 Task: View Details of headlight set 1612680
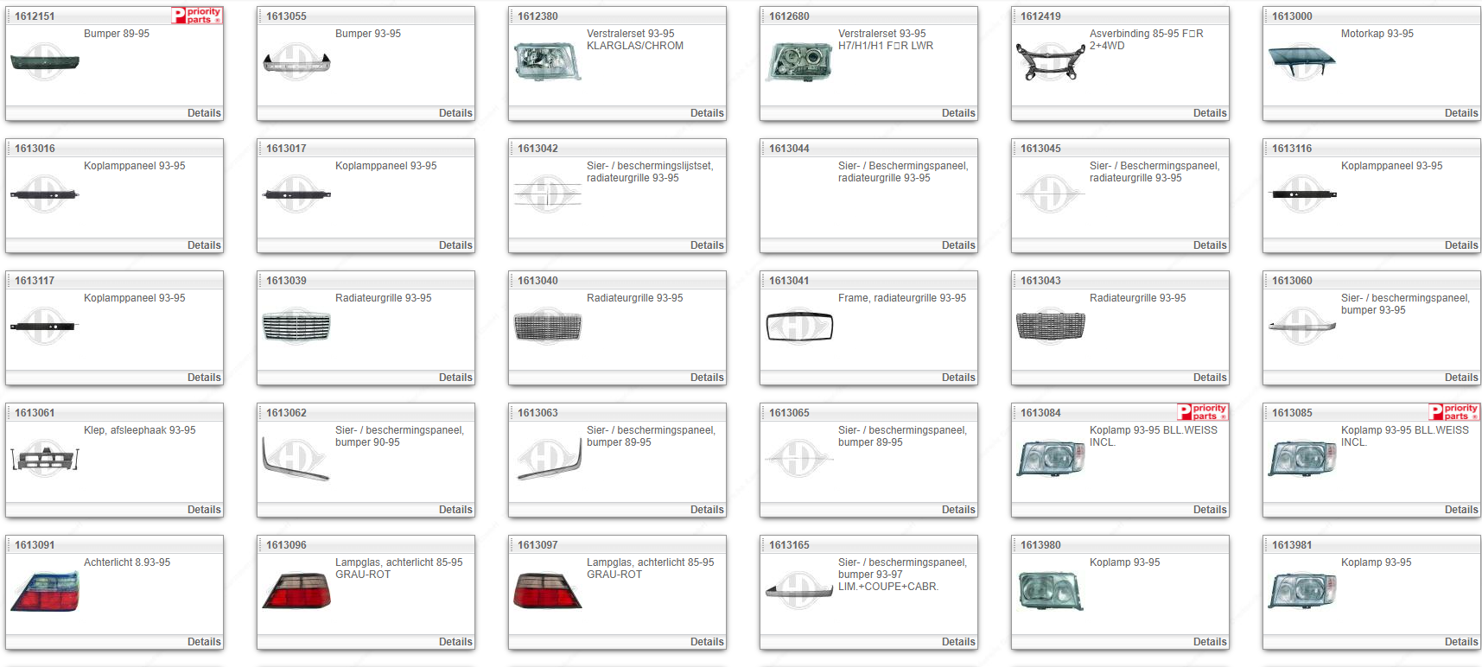(x=958, y=113)
